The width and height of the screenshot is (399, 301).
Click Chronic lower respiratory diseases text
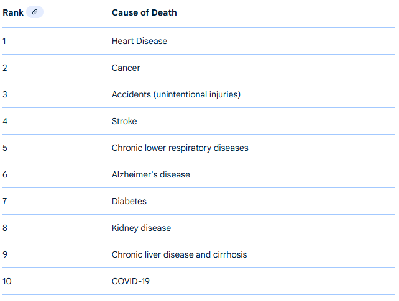tap(180, 148)
